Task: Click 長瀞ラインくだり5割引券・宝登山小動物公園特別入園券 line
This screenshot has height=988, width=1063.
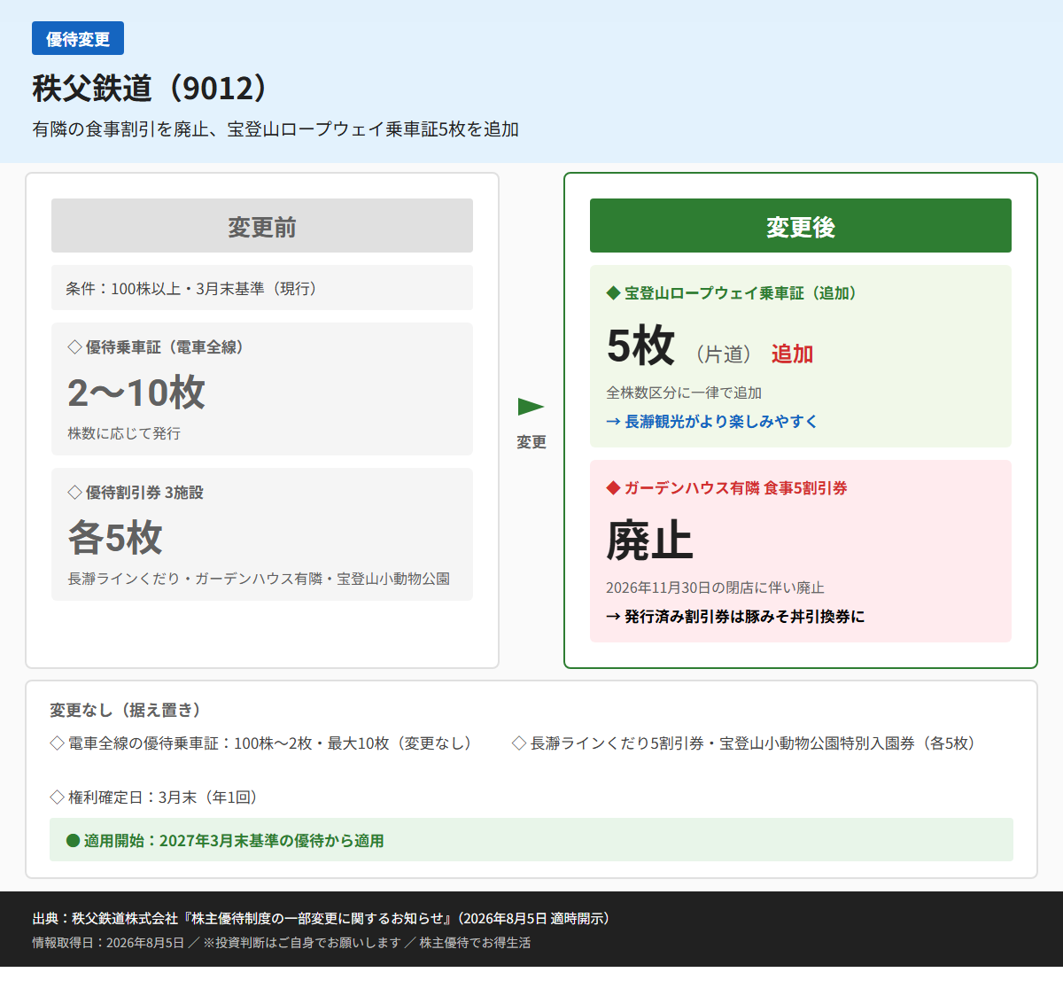Action: tap(744, 743)
